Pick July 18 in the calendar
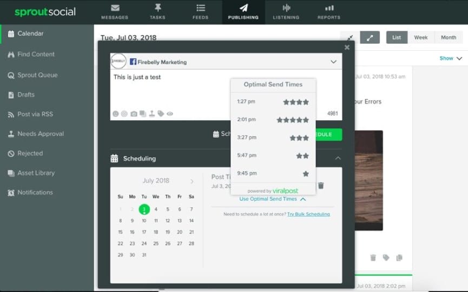The width and height of the screenshot is (468, 292). pos(156,232)
